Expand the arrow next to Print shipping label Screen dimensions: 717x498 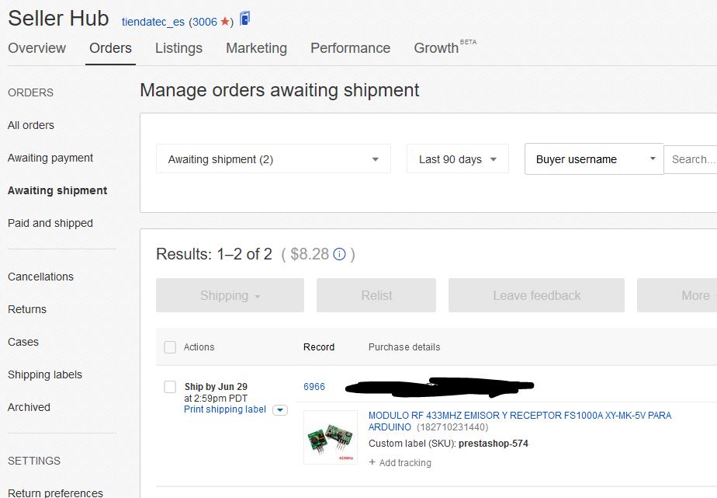tap(280, 410)
